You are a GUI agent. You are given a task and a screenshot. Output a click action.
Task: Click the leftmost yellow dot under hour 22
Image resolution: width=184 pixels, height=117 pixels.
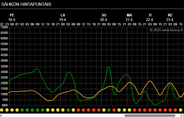tap(2, 110)
